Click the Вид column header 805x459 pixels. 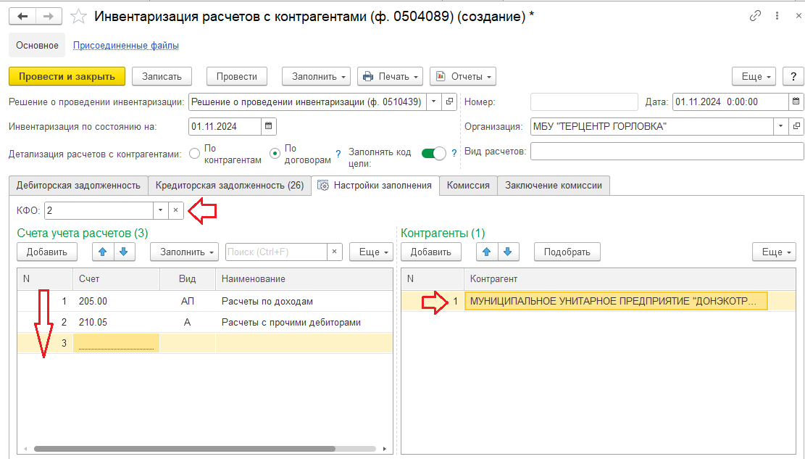coord(188,278)
